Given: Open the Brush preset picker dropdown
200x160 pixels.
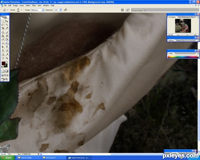Looking at the screenshot, I should tap(21, 10).
